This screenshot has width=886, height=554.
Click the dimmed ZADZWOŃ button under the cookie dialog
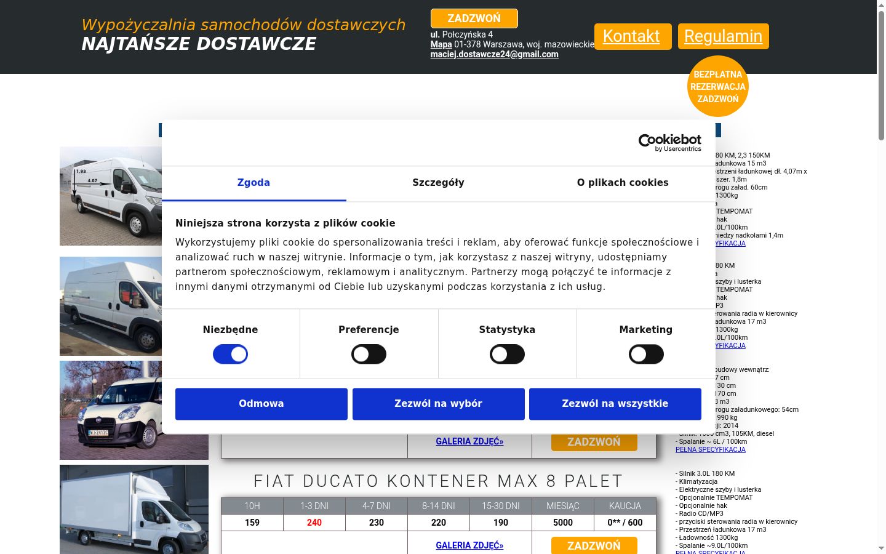(x=594, y=442)
